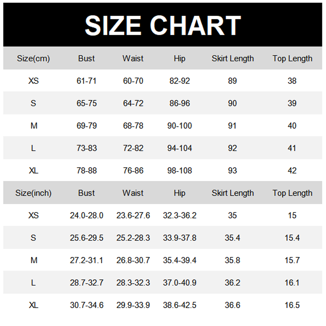Click the Waist header in inch table
Screen dimensions: 326x326
(133, 193)
